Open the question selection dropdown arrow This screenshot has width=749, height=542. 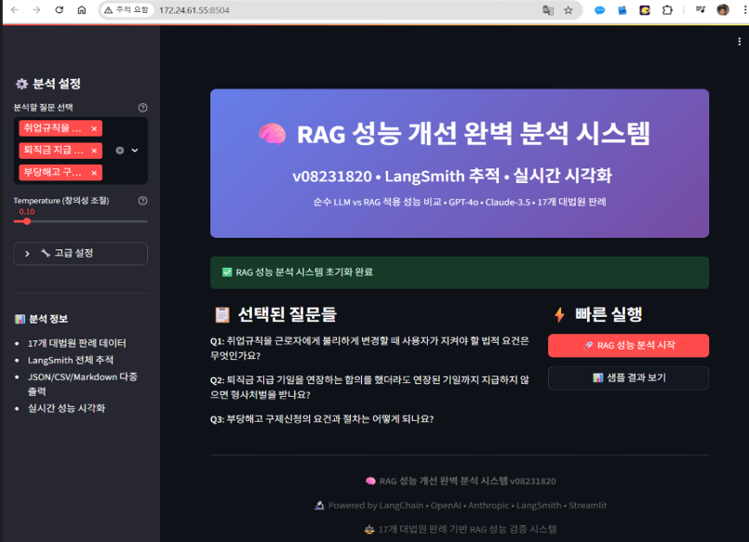135,150
